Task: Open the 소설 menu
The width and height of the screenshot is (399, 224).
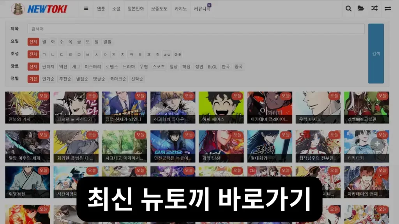Action: 116,9
